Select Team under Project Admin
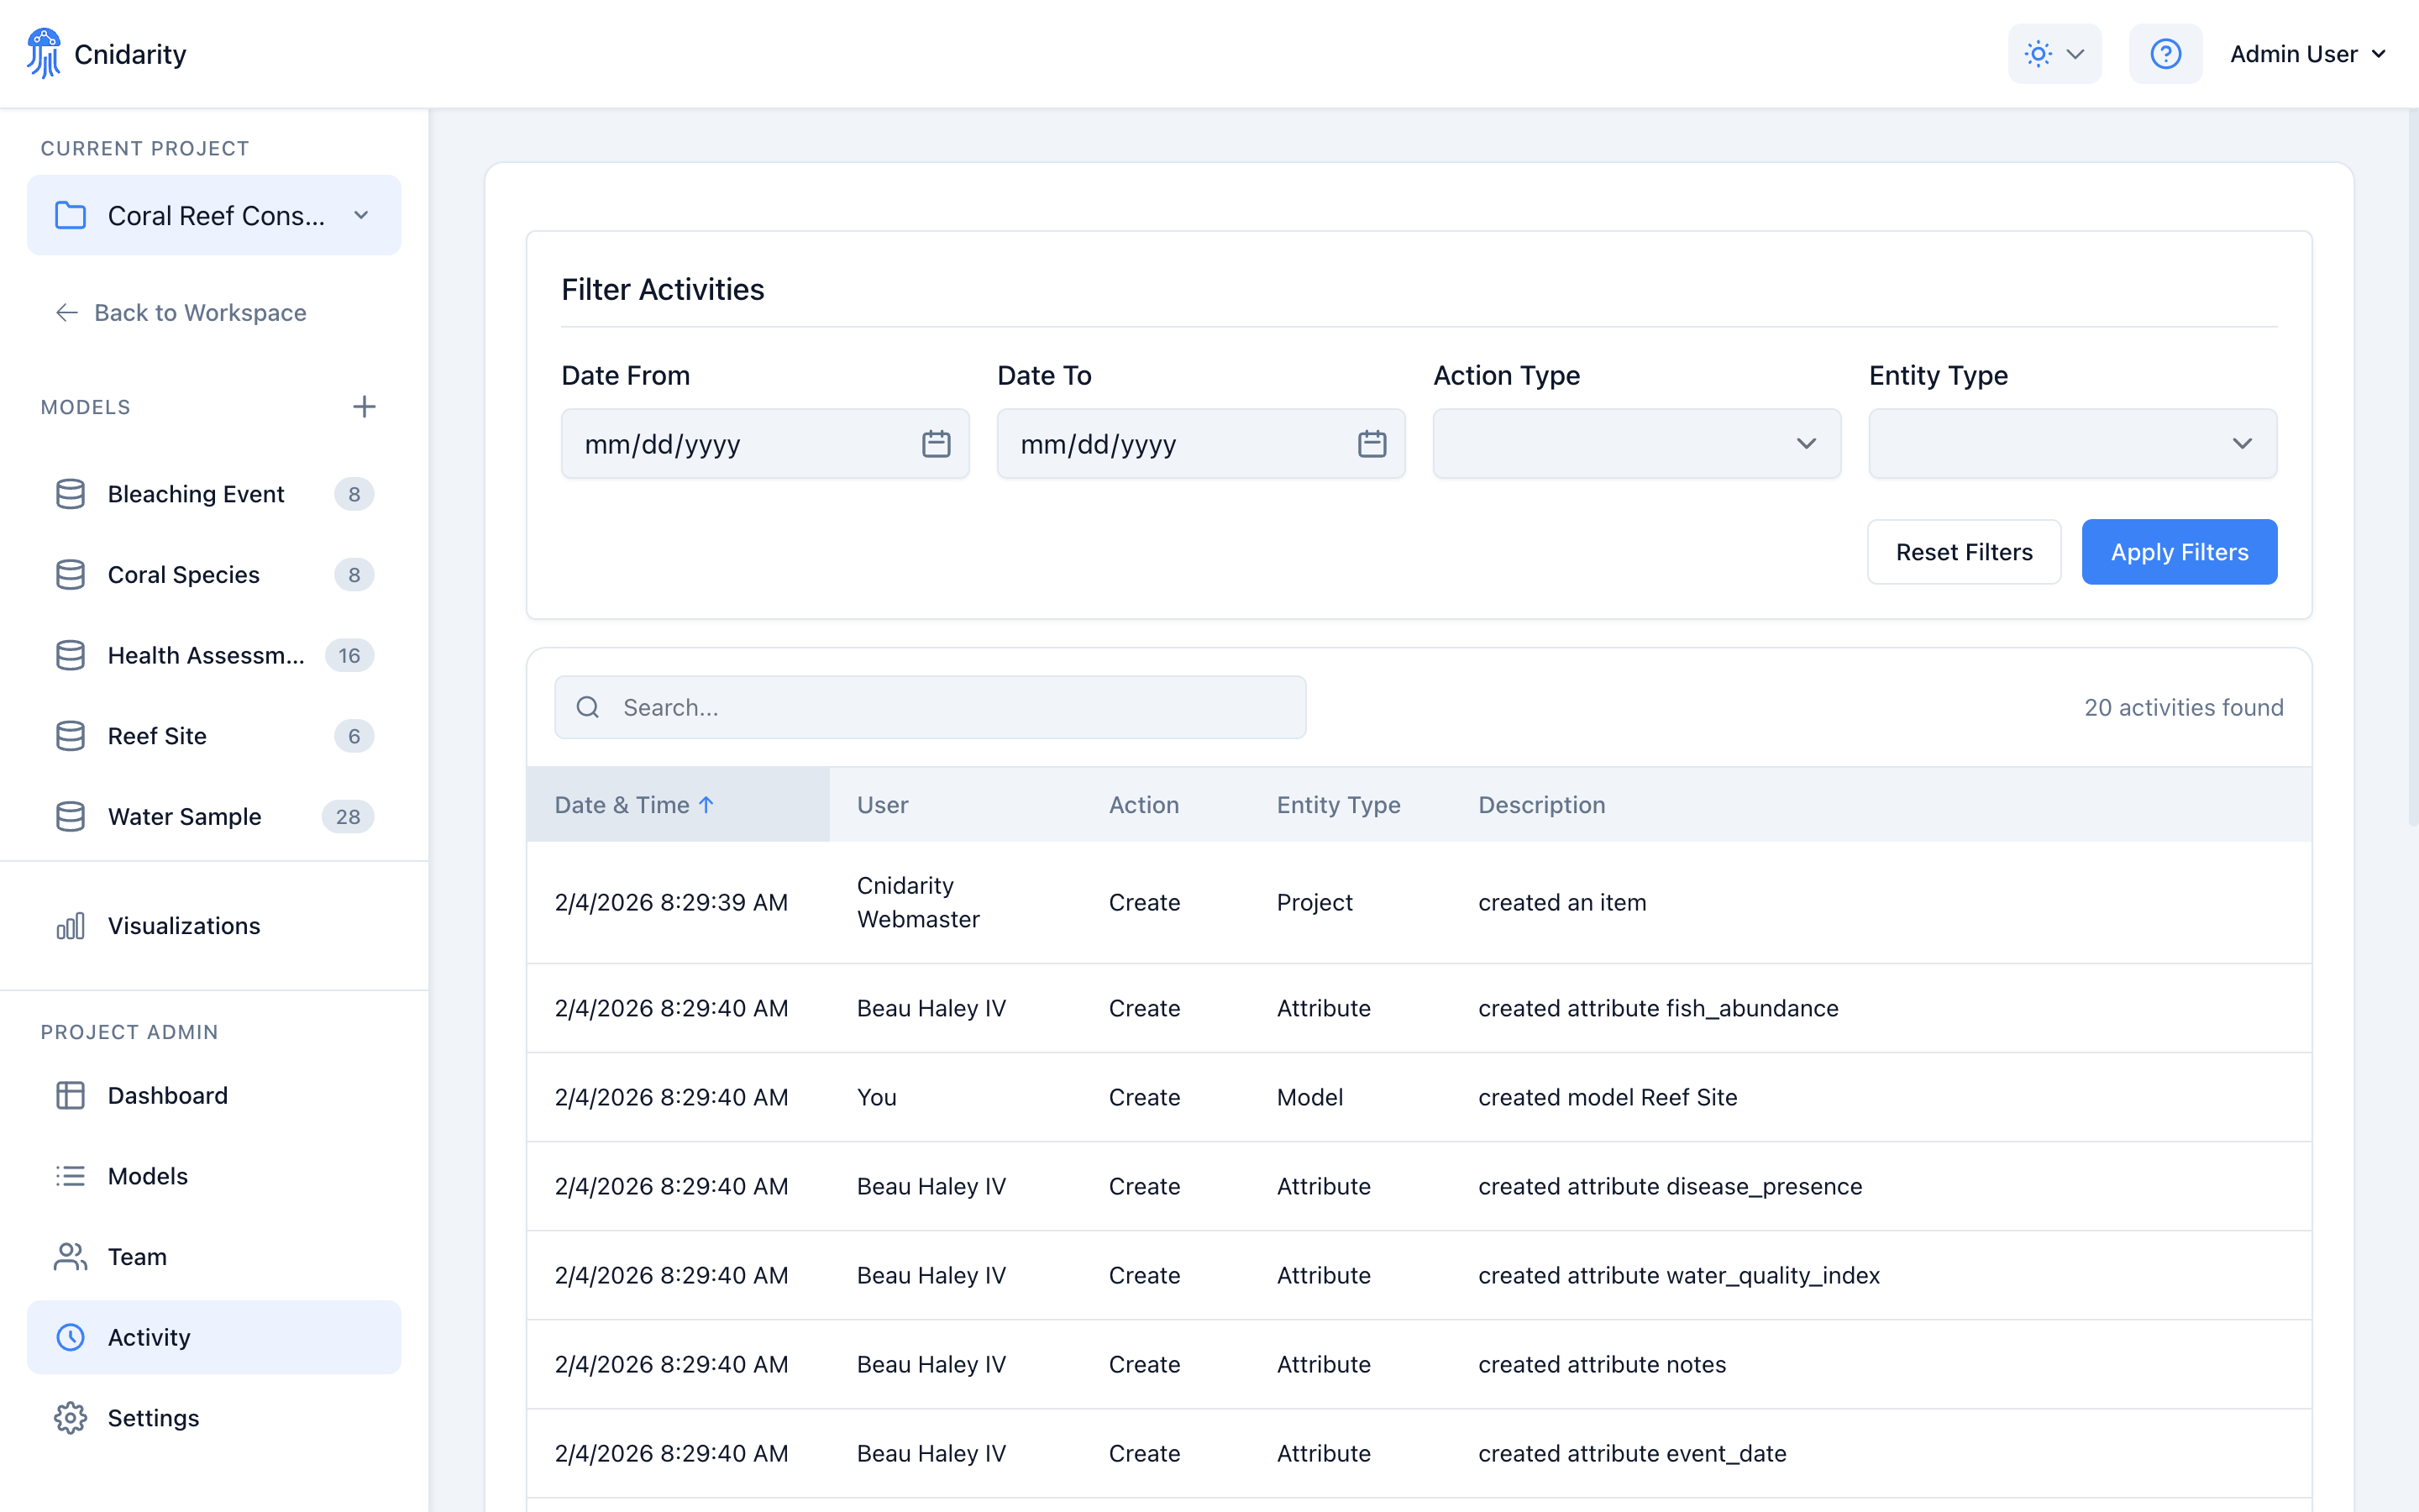The width and height of the screenshot is (2419, 1512). click(x=136, y=1256)
